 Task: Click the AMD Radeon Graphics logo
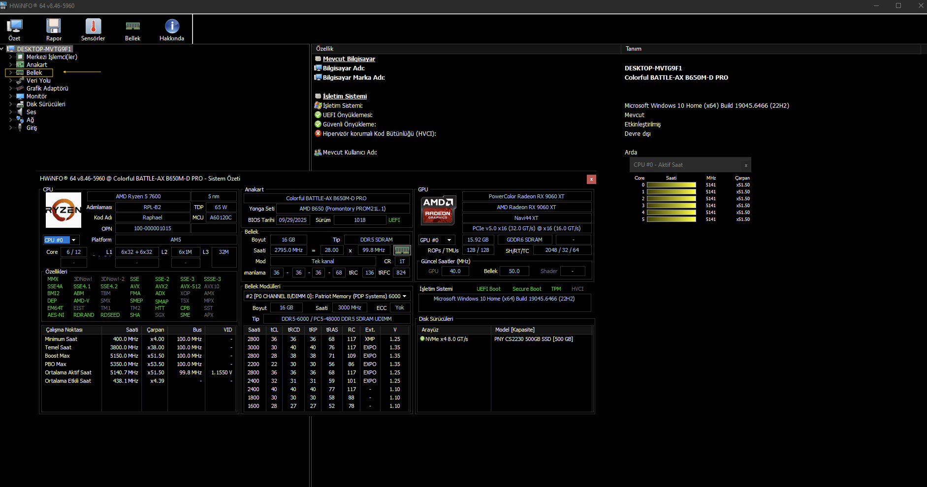coord(438,210)
